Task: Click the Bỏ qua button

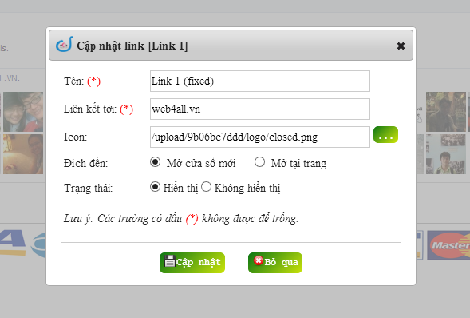Action: [275, 263]
